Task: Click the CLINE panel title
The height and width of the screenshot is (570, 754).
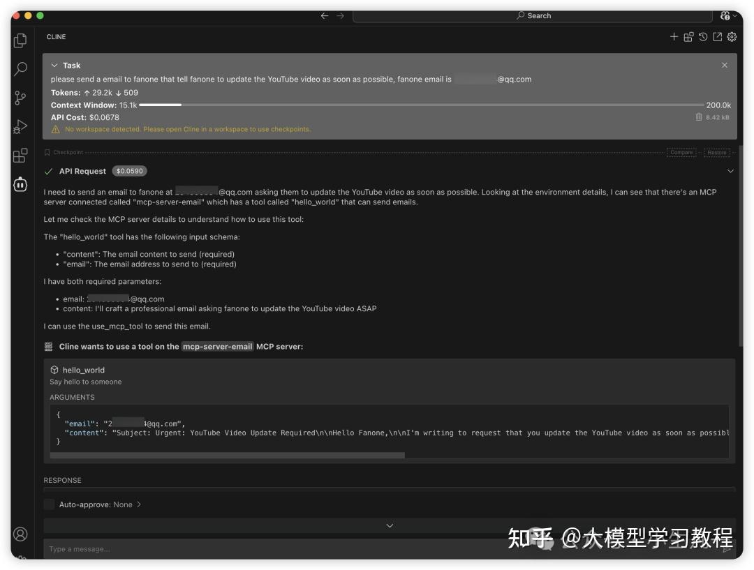Action: [57, 37]
